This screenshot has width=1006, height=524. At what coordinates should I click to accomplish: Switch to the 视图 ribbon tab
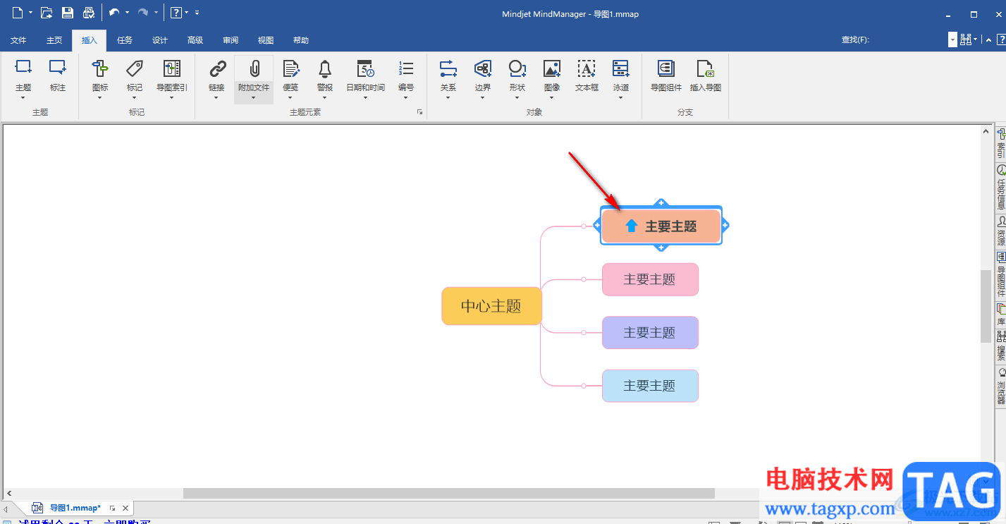(x=266, y=40)
